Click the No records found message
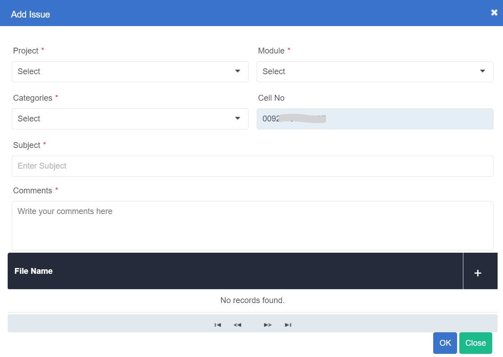The width and height of the screenshot is (503, 357). (252, 300)
